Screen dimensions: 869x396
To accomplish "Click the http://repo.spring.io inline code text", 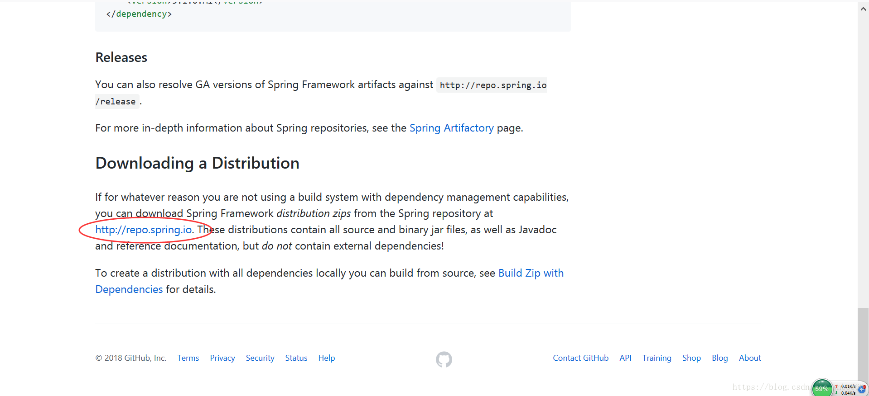I will (x=493, y=85).
